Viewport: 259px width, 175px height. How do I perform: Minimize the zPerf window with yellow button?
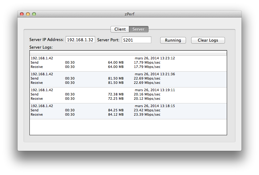(x=28, y=14)
